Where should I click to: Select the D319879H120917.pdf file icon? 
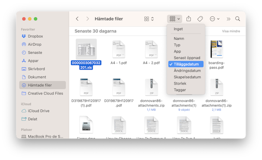(x=119, y=87)
